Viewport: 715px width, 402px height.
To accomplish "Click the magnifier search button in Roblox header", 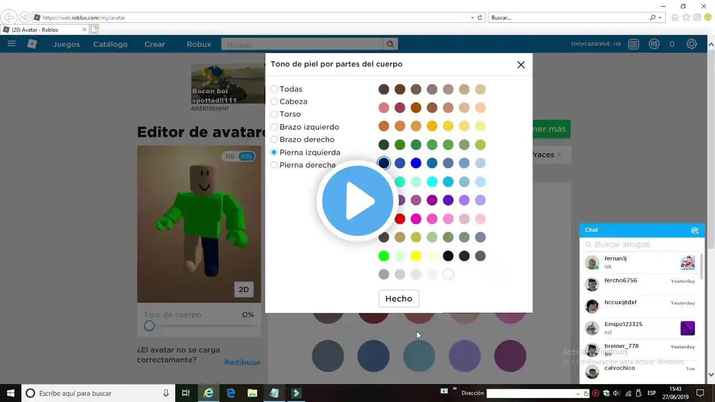I will pyautogui.click(x=390, y=44).
